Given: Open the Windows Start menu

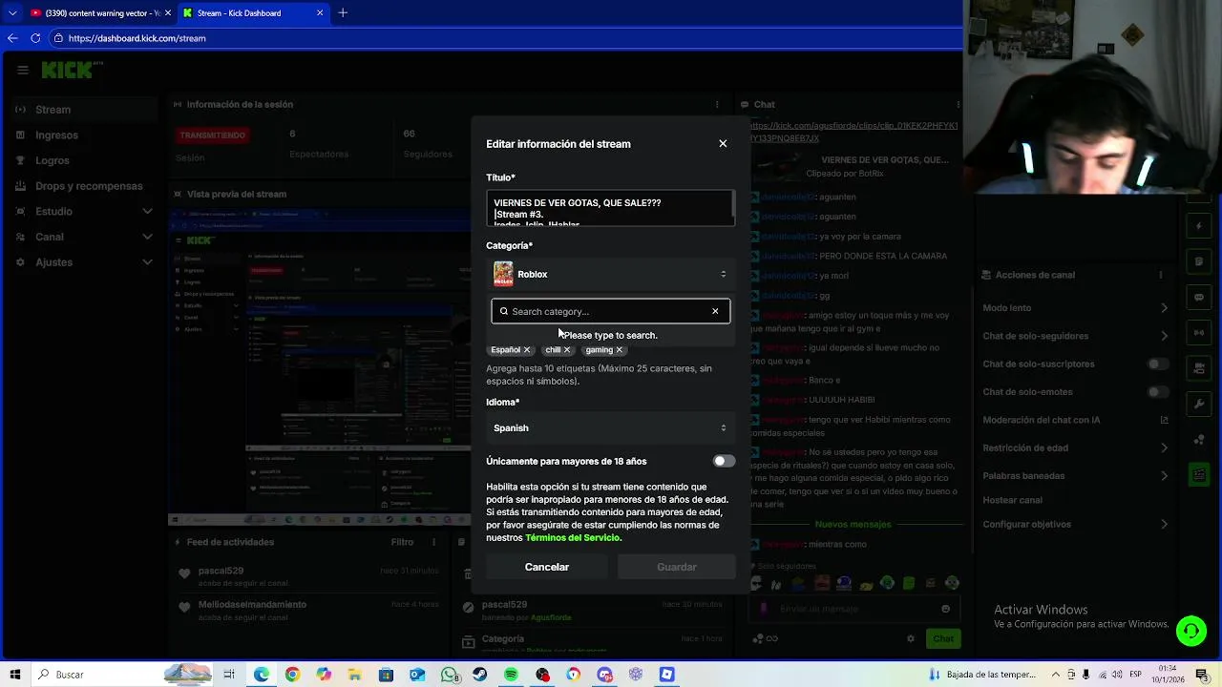Looking at the screenshot, I should coord(15,675).
